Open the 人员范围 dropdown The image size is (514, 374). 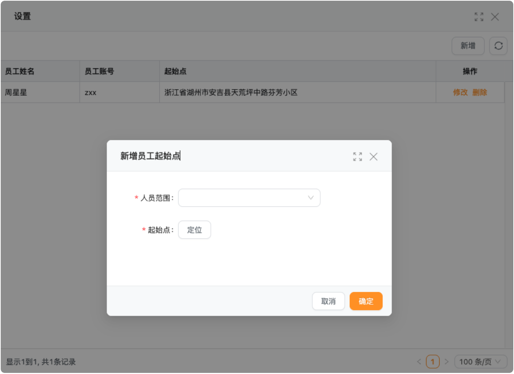244,198
